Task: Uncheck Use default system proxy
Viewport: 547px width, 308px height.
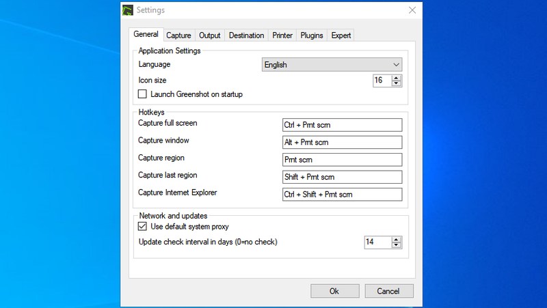Action: [143, 227]
